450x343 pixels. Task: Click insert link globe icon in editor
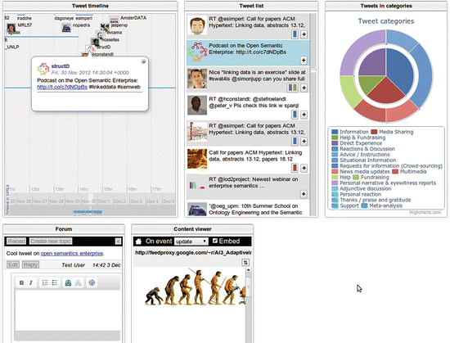click(x=68, y=282)
